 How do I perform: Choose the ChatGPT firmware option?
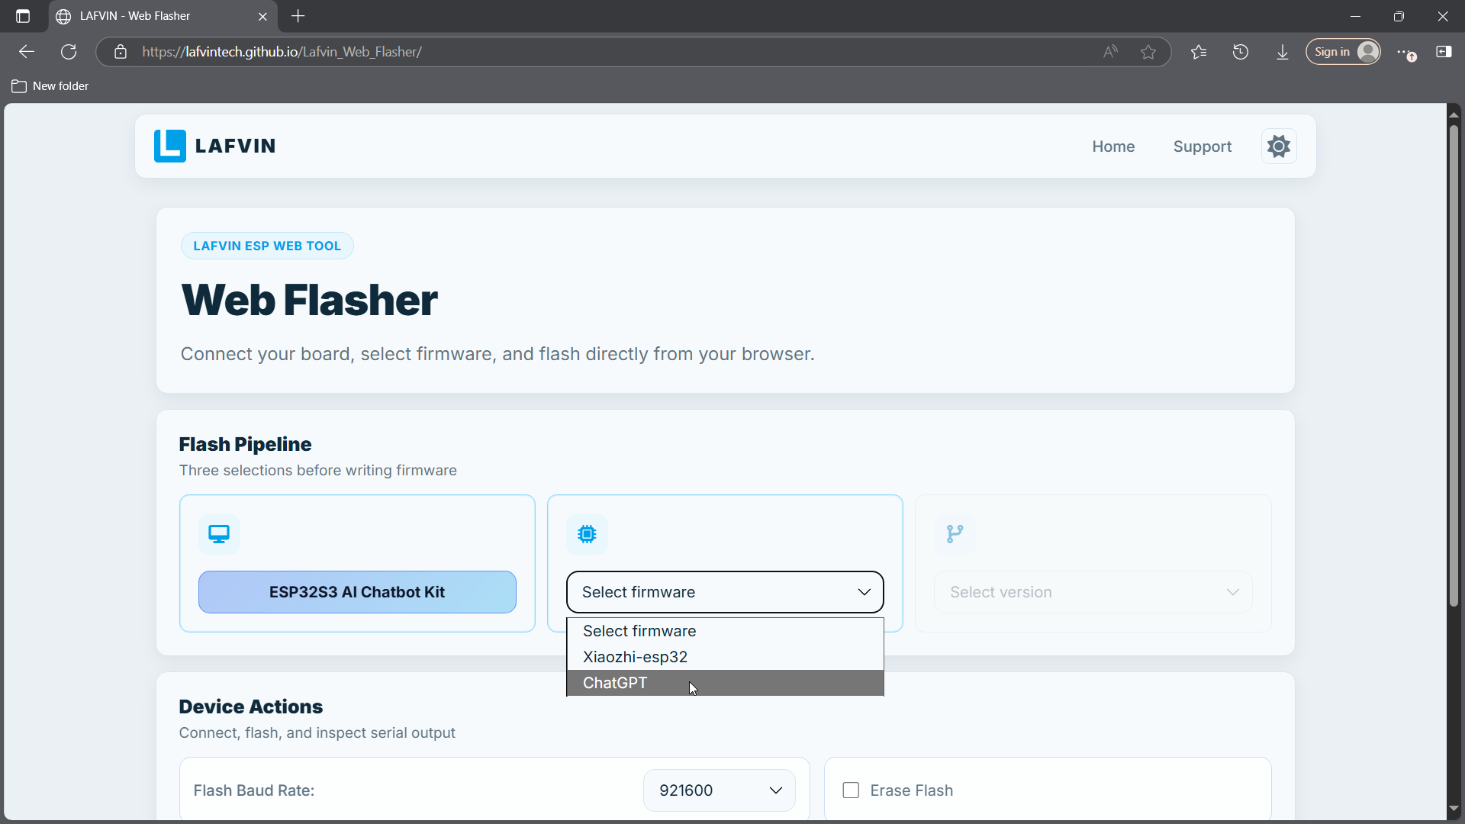coord(725,683)
